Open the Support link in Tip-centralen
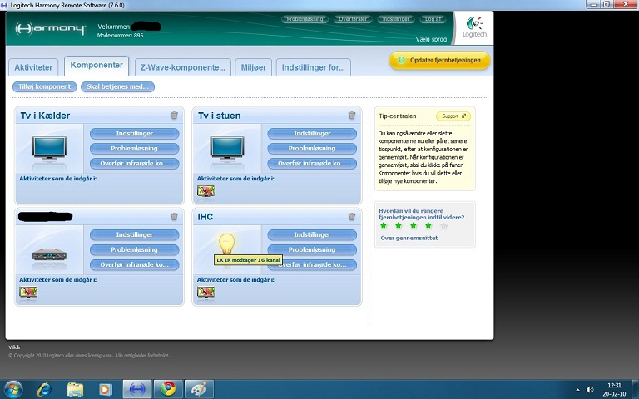 (453, 116)
